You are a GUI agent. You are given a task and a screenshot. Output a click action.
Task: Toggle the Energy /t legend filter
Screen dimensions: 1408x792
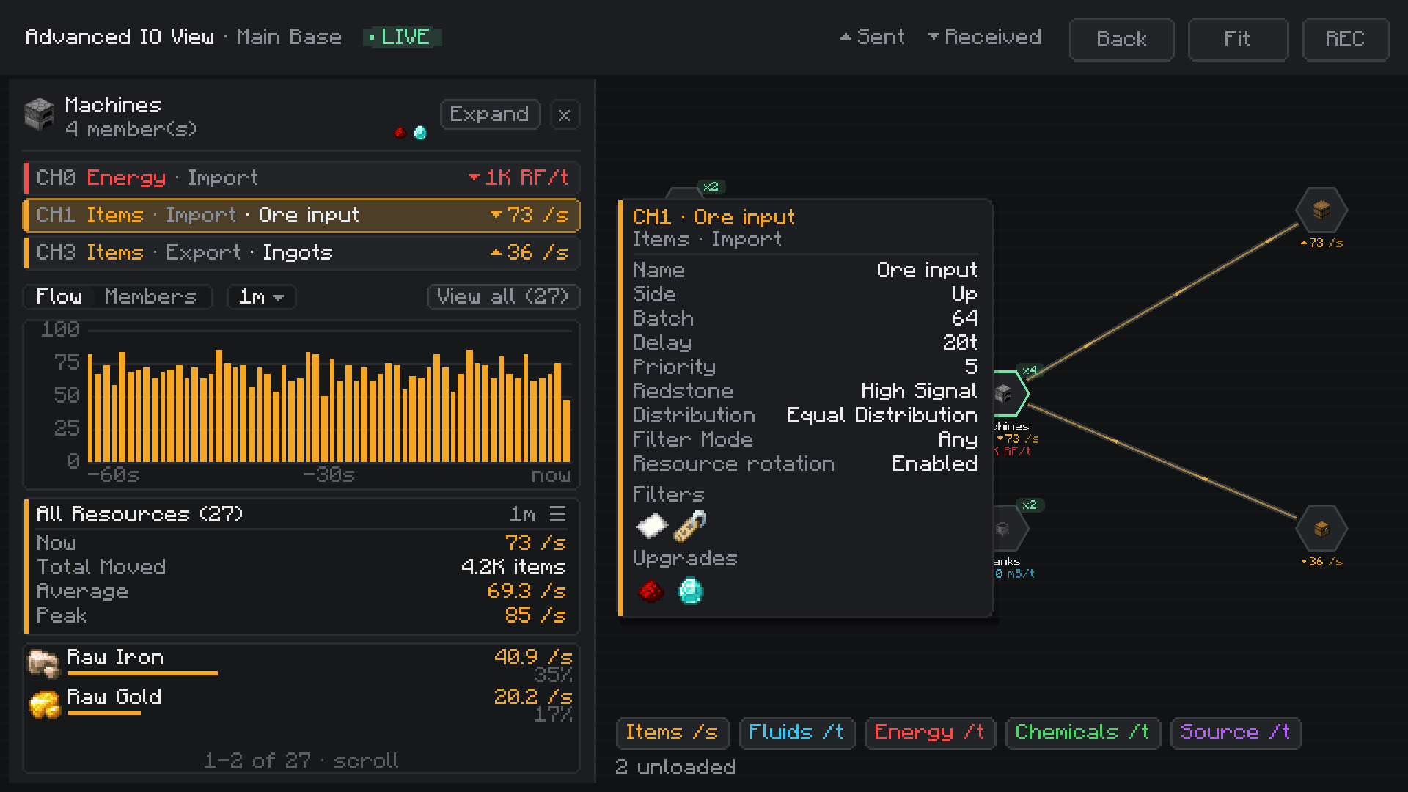pyautogui.click(x=929, y=733)
